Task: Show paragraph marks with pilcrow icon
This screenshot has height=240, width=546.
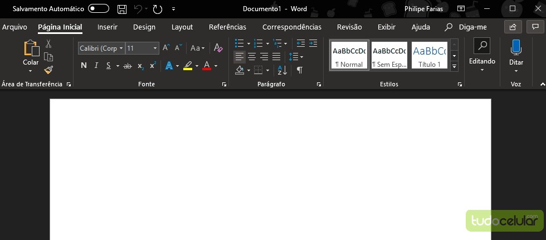Action: pyautogui.click(x=299, y=70)
